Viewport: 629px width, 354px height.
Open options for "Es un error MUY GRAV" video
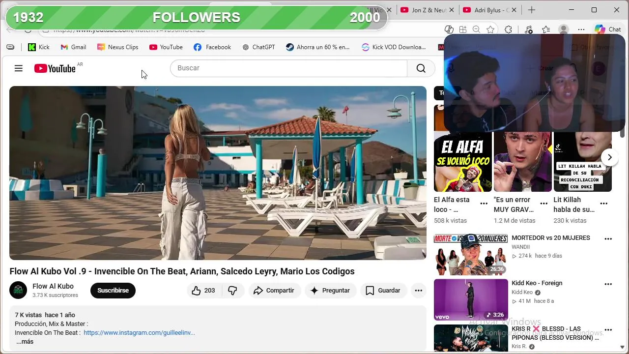(x=544, y=204)
